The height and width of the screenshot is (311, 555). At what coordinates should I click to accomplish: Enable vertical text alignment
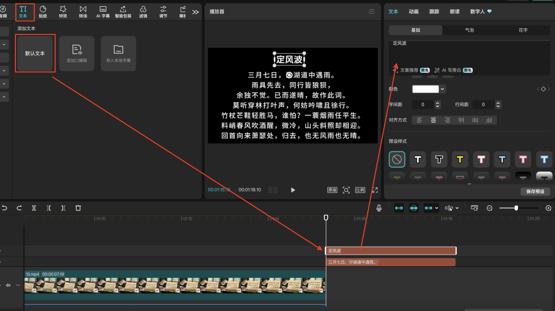[461, 120]
